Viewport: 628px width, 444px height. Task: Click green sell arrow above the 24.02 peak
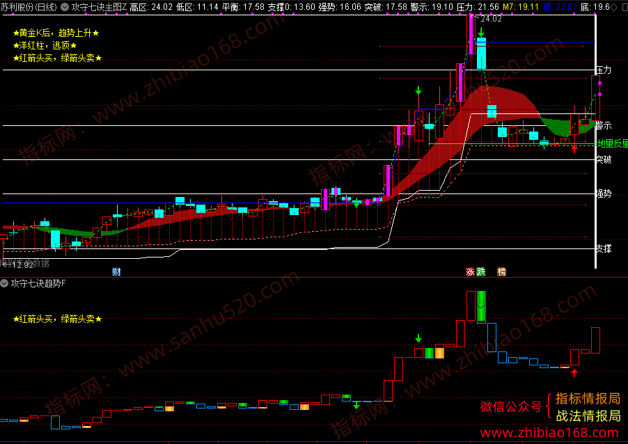[x=481, y=32]
